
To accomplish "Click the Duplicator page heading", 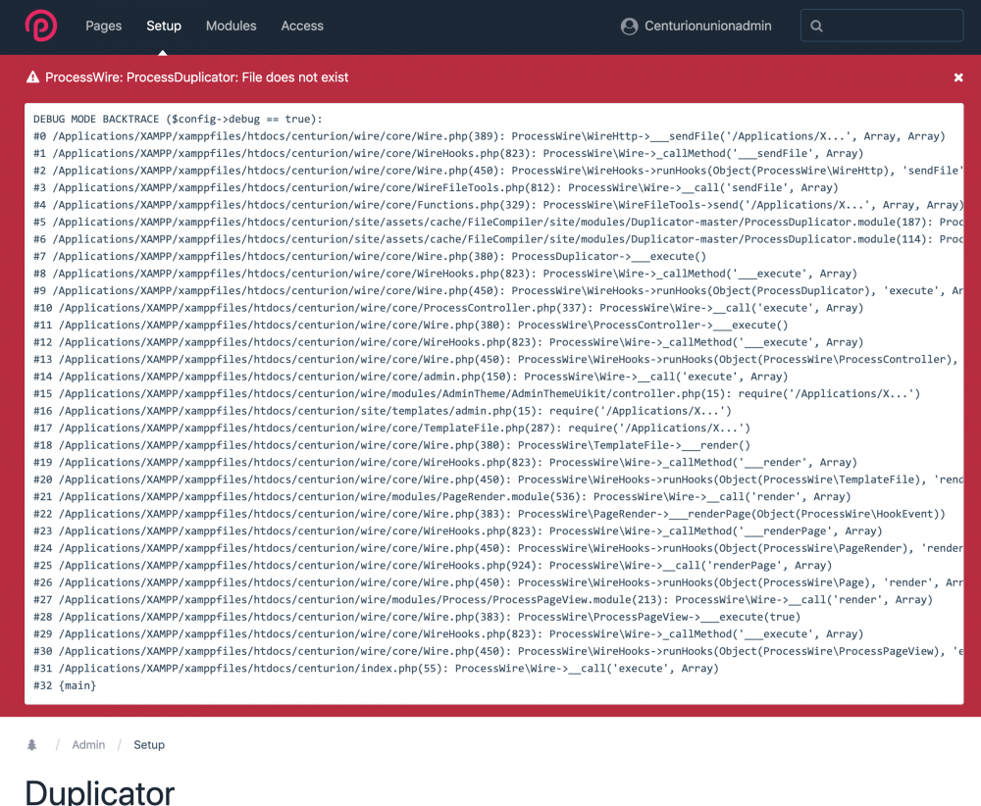I will [x=99, y=790].
